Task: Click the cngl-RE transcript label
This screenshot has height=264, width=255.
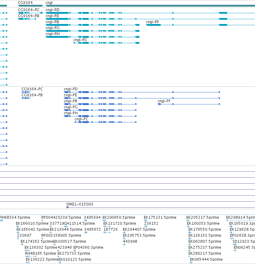Action: click(x=52, y=16)
